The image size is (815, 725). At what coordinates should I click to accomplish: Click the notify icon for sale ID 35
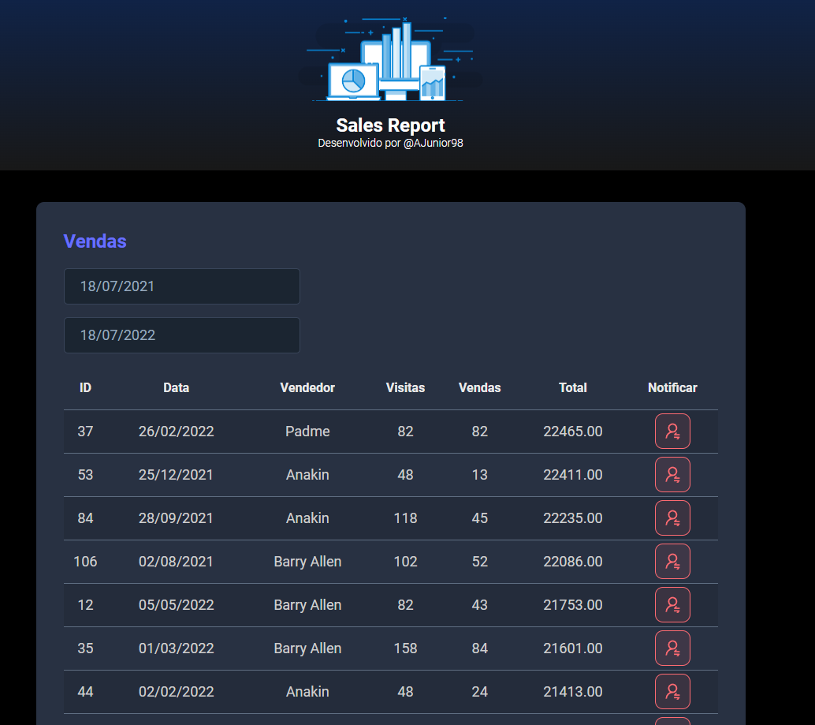pos(672,648)
